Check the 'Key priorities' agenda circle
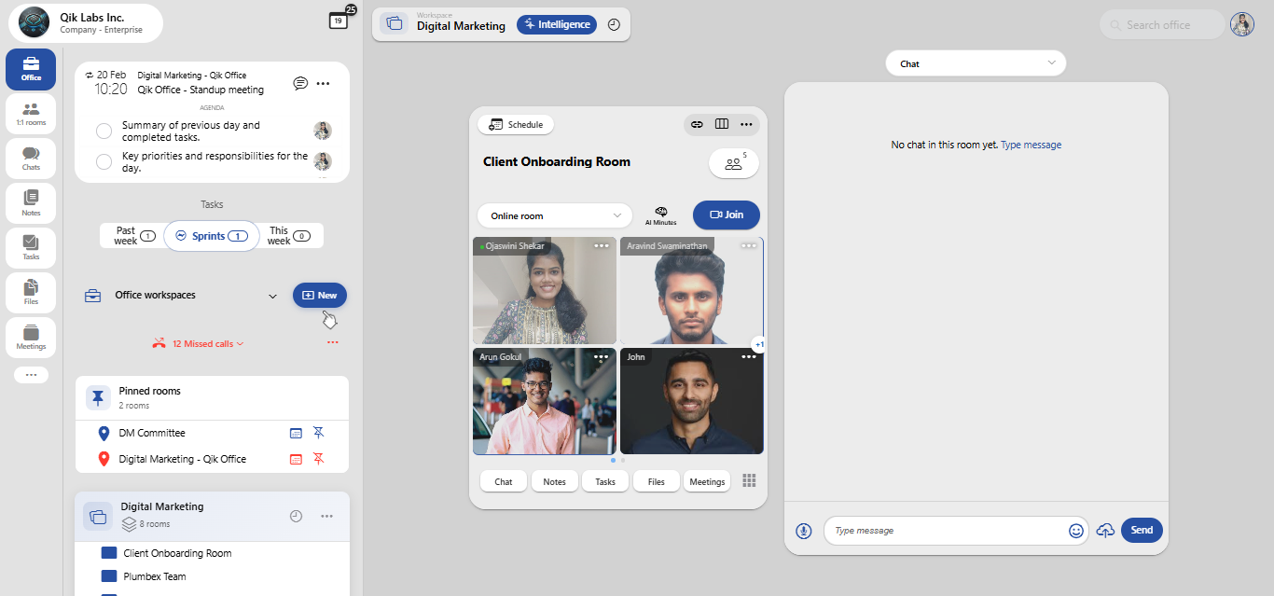This screenshot has height=596, width=1274. click(104, 162)
